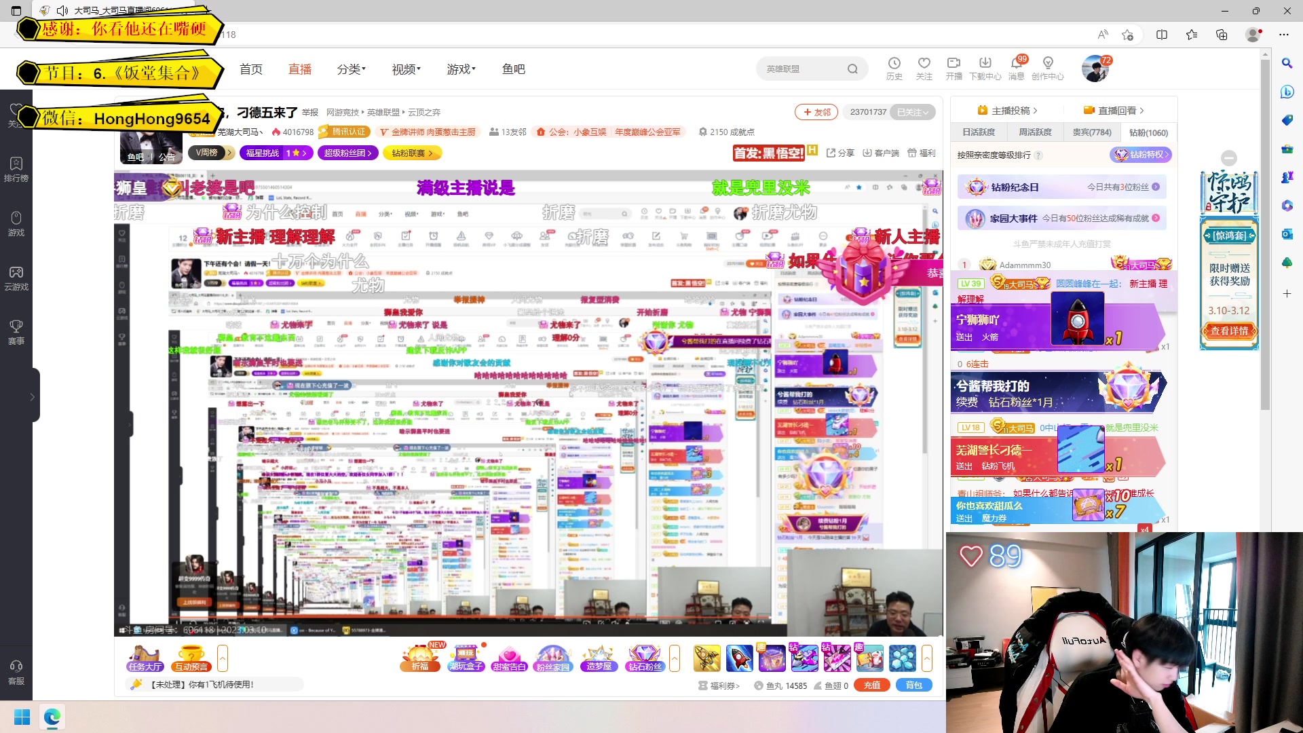Click 分享 share link
Screen dimensions: 1303x733
pos(840,153)
